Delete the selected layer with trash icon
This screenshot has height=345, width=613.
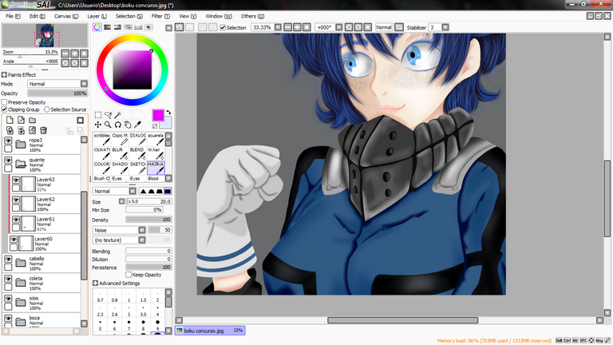[x=43, y=130]
